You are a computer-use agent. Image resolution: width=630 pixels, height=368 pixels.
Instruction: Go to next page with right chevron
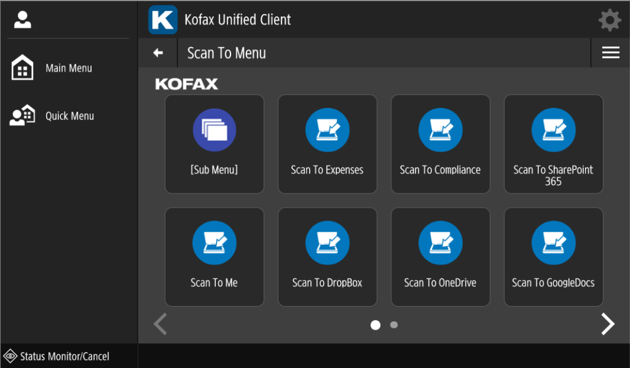pos(608,324)
